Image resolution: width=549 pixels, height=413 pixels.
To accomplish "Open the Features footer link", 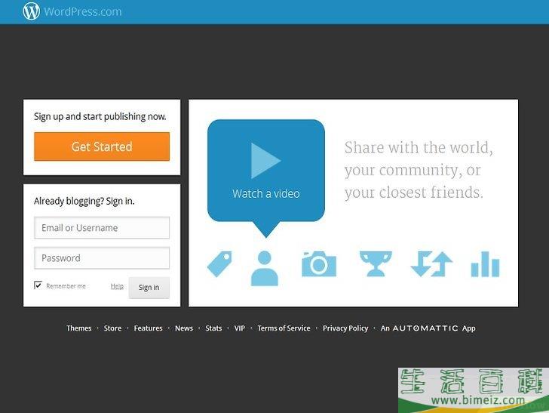I will pyautogui.click(x=148, y=328).
